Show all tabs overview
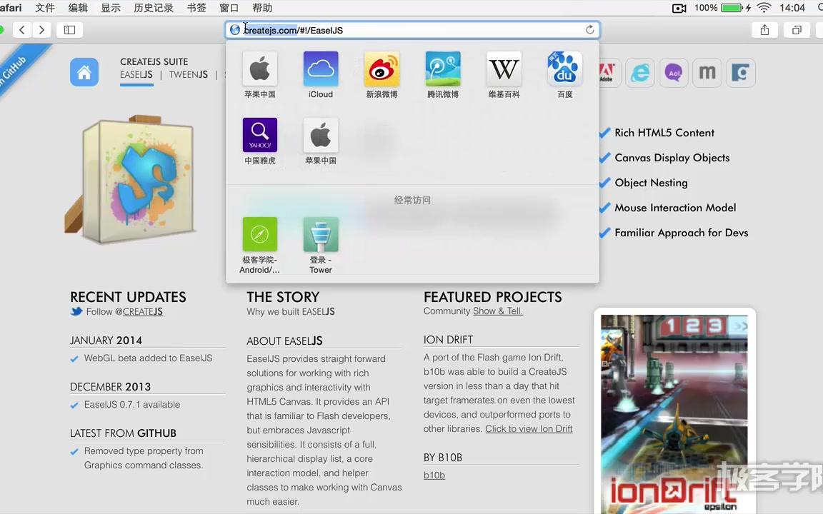This screenshot has width=823, height=514. [797, 30]
